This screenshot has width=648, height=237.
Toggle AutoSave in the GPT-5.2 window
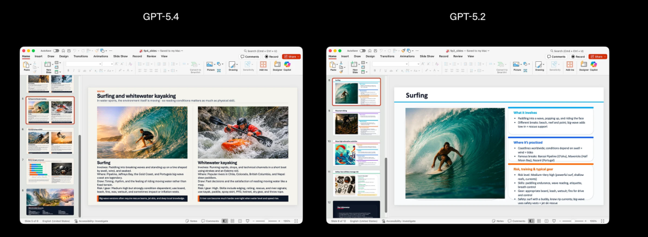[362, 50]
